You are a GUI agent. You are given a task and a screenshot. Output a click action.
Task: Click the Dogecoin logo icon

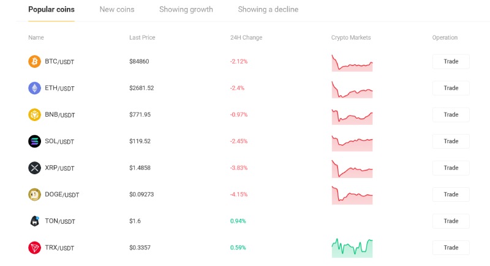click(x=35, y=194)
